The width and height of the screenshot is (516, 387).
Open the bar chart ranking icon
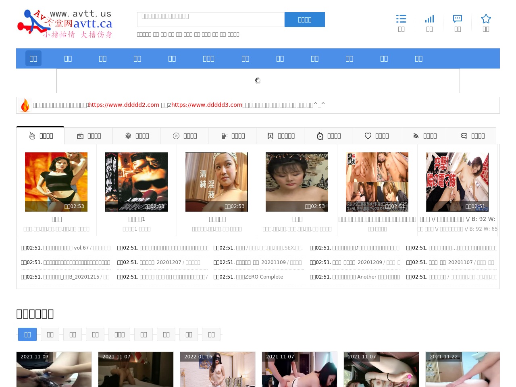point(429,19)
